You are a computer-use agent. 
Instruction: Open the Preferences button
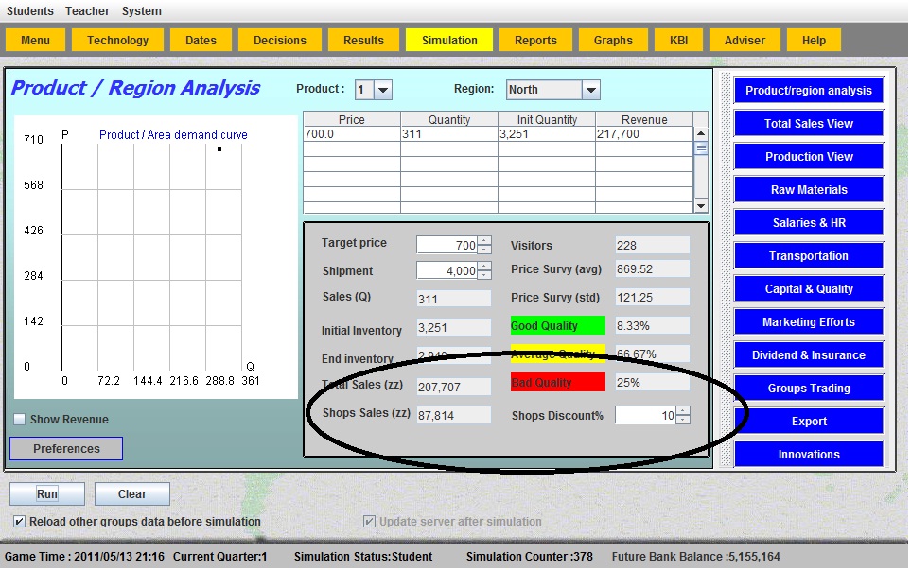(x=66, y=449)
